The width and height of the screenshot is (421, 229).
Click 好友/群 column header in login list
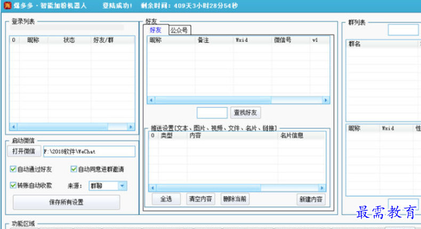tap(112, 40)
